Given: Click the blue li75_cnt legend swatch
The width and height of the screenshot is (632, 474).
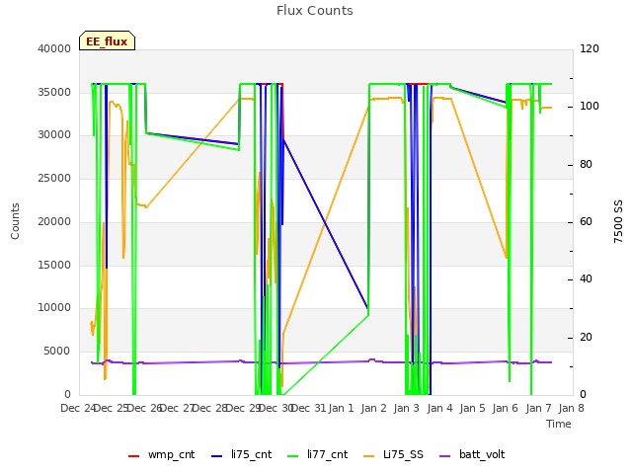Looking at the screenshot, I should click(x=216, y=456).
